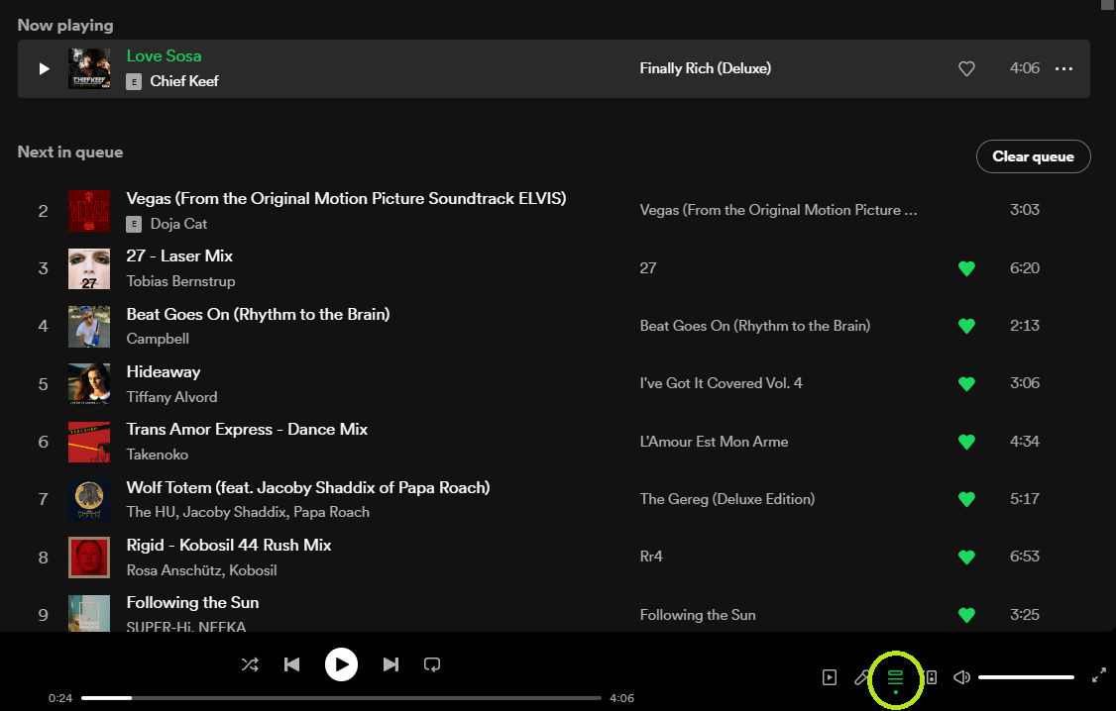Show lyrics with the microphone icon
Screen dimensions: 1116x711
coord(862,677)
